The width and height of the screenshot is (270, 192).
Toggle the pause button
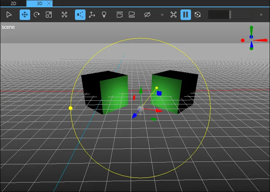(186, 15)
